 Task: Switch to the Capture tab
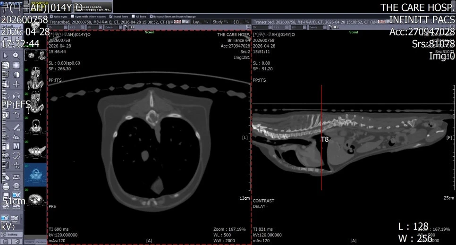click(x=41, y=242)
